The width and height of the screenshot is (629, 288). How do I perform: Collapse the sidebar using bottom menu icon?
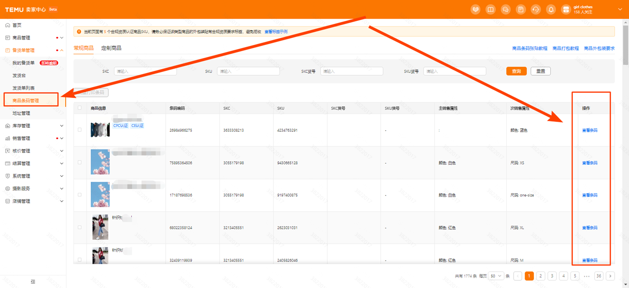pyautogui.click(x=33, y=282)
